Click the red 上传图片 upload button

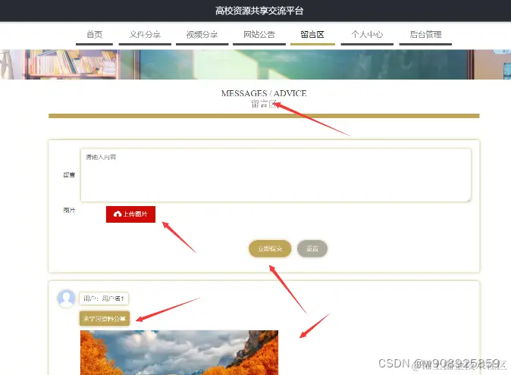coord(130,214)
